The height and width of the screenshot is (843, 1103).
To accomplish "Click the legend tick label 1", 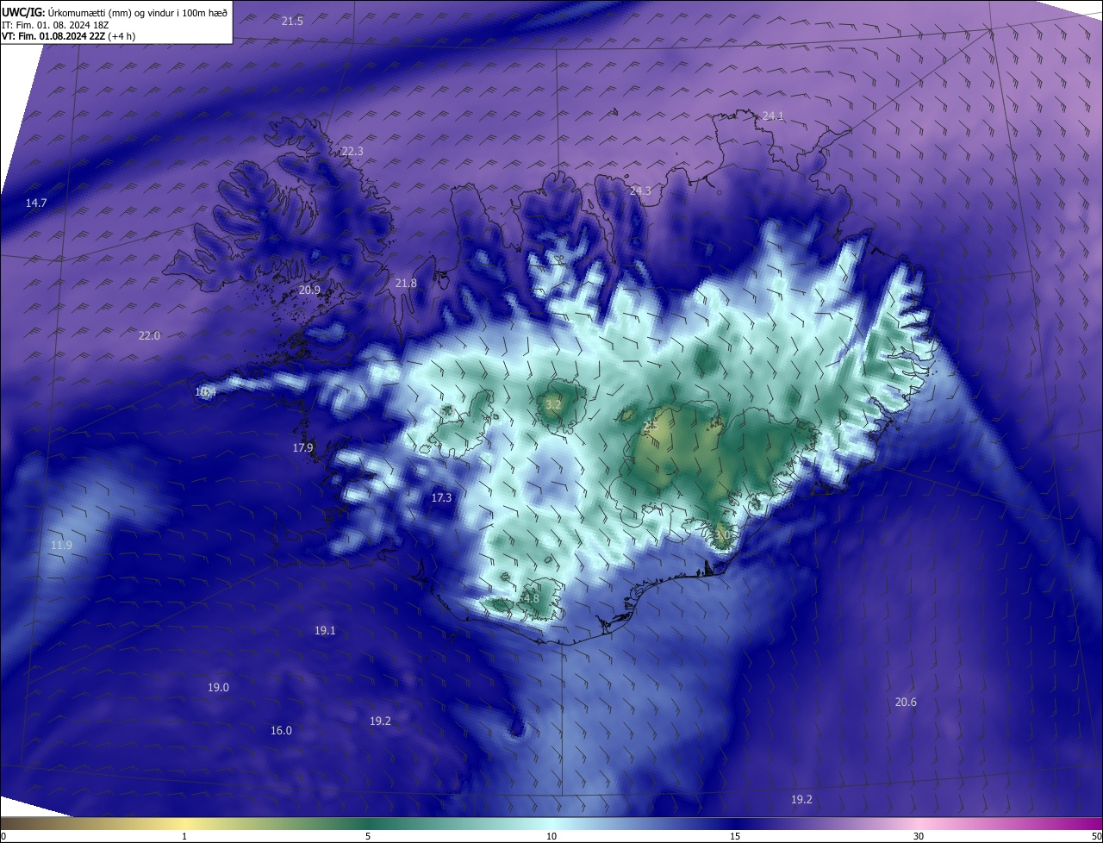I will pos(184,836).
